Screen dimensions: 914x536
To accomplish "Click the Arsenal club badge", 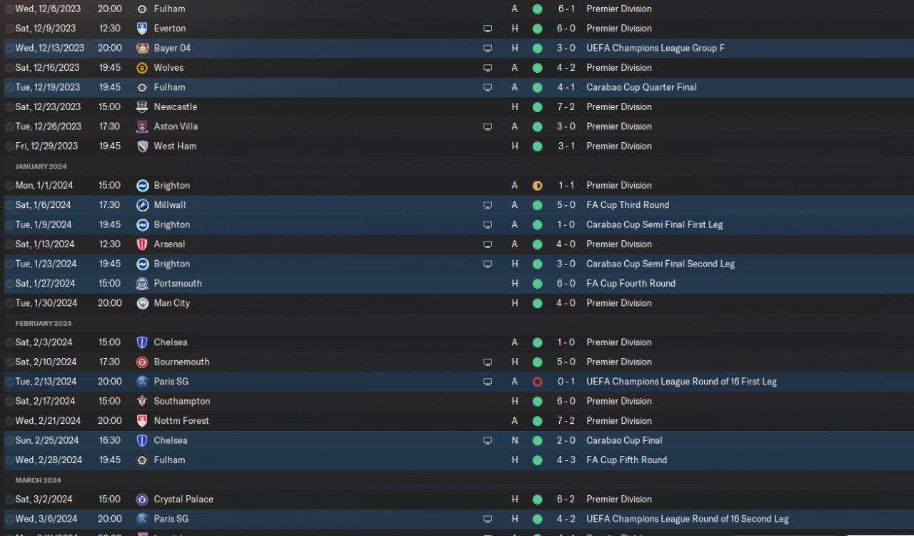I will coord(142,244).
